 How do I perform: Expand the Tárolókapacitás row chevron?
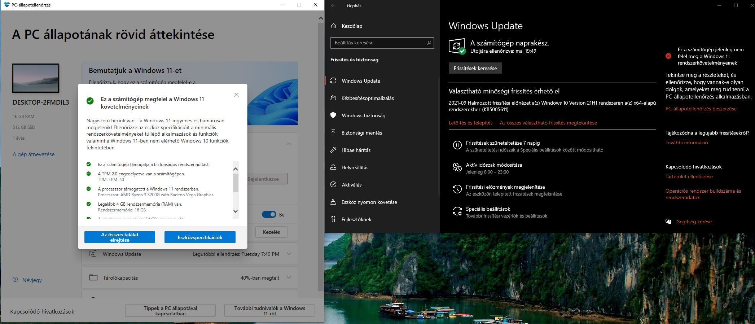[x=289, y=277]
